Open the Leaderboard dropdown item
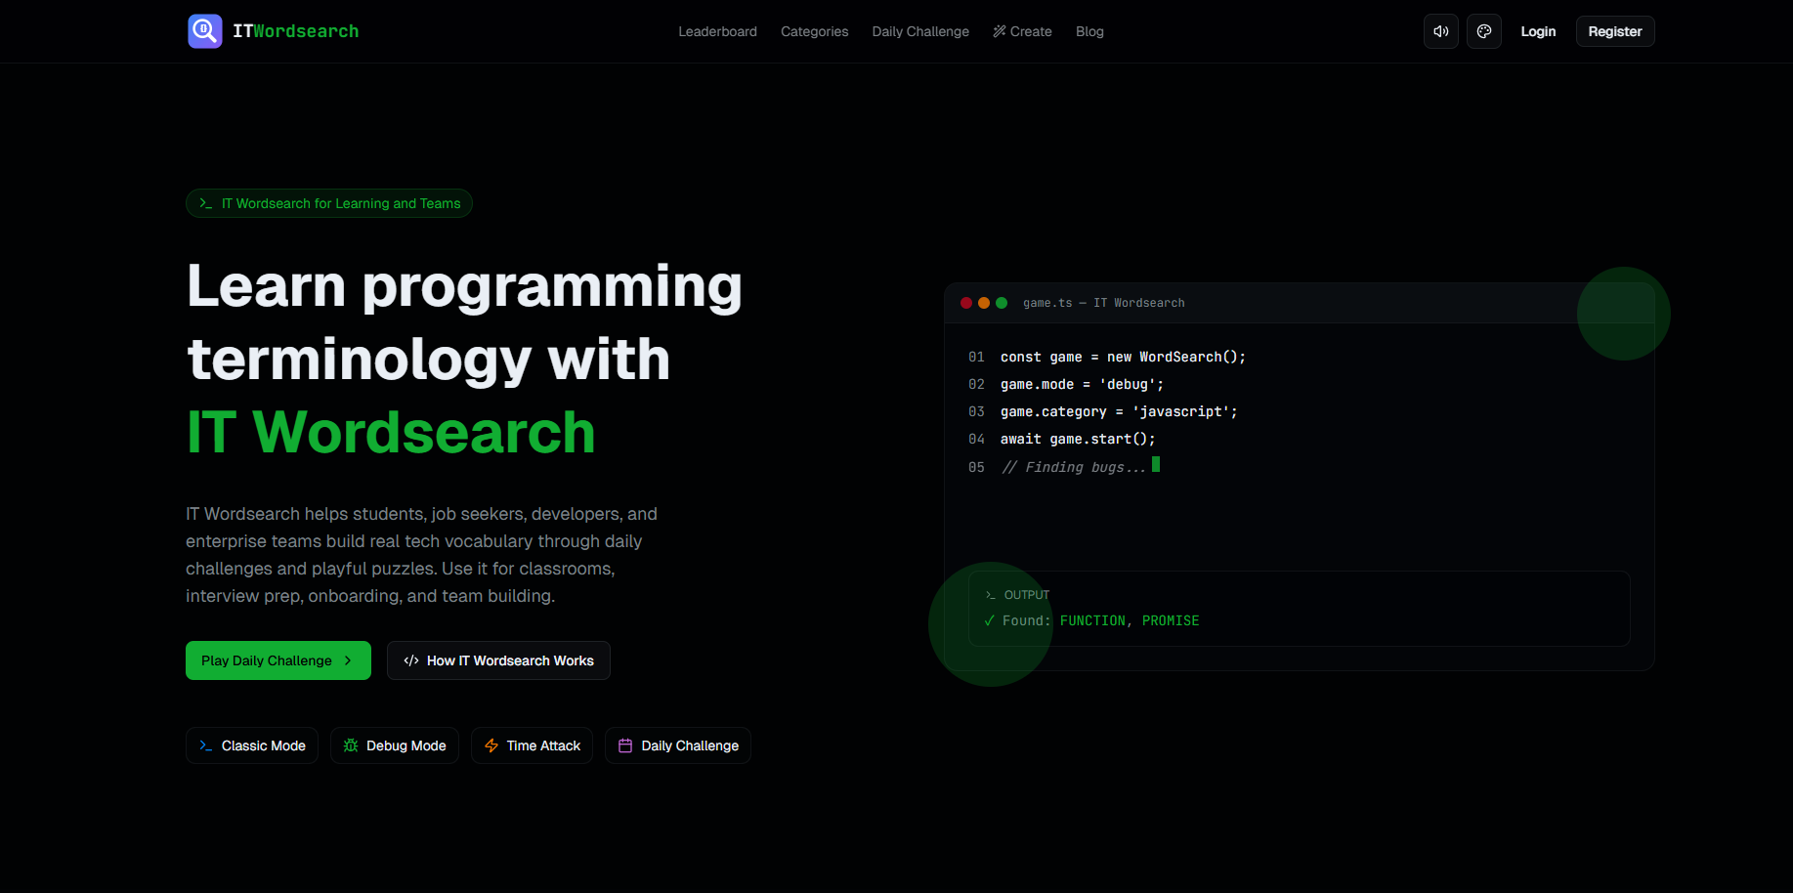Screen dimensions: 1793x893 coord(717,31)
